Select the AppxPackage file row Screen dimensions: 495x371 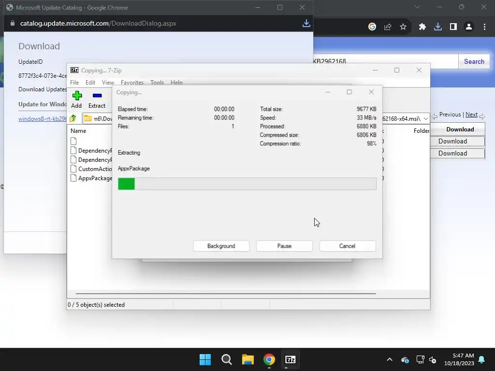point(91,178)
